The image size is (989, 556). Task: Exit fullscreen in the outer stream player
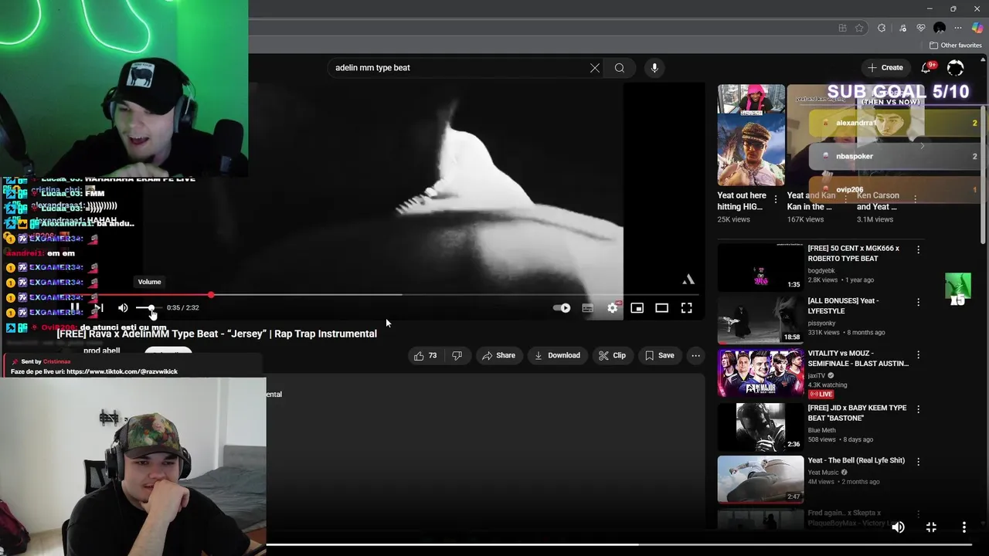coord(931,527)
